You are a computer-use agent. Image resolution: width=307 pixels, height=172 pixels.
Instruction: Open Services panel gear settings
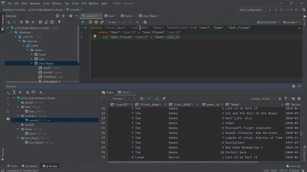[294, 86]
